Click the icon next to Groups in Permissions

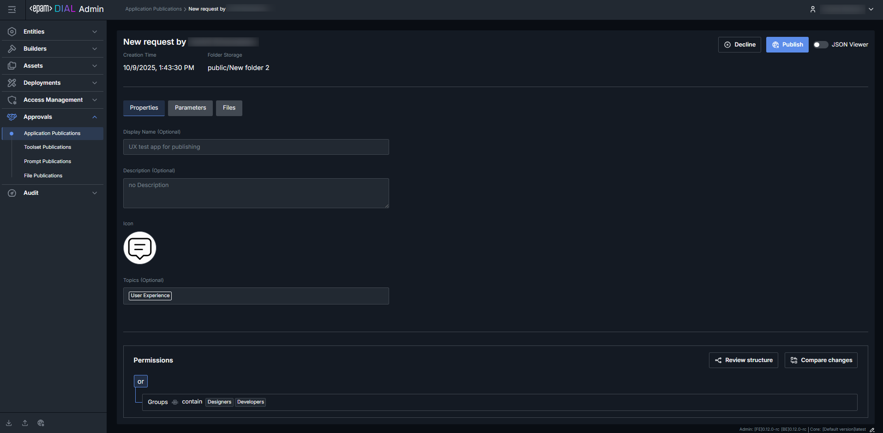[x=175, y=402]
